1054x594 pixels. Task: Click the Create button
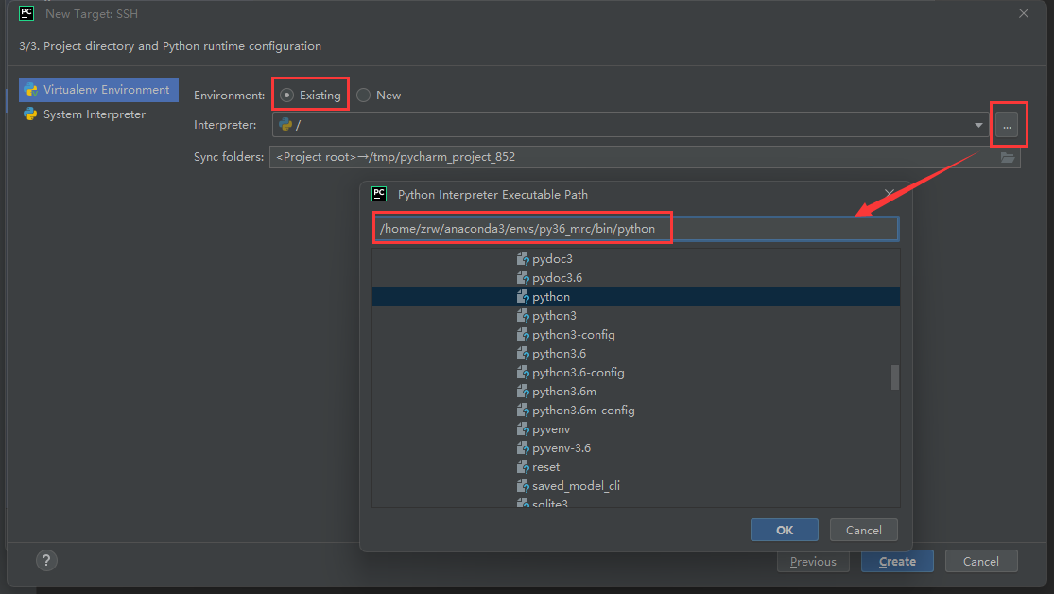[x=896, y=561]
